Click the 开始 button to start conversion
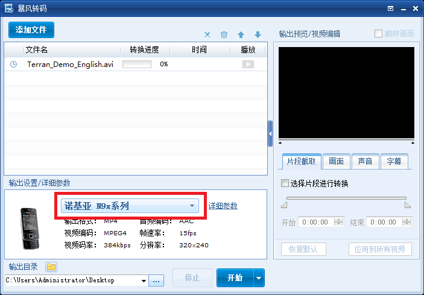 (235, 278)
